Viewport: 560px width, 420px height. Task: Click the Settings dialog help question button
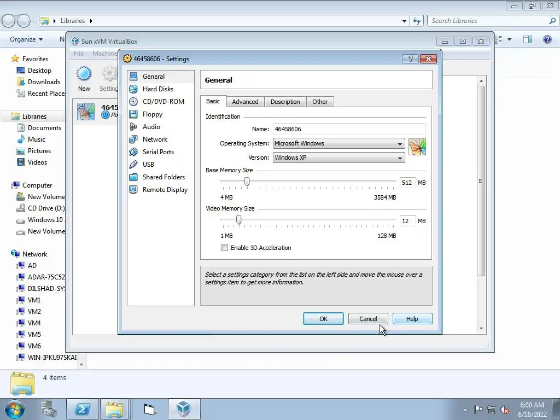pos(410,59)
